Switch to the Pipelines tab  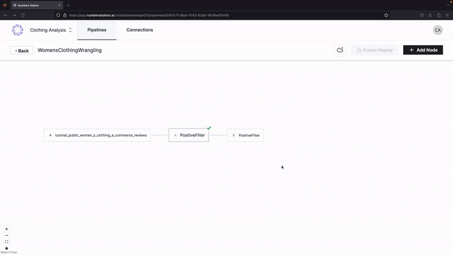pyautogui.click(x=97, y=30)
